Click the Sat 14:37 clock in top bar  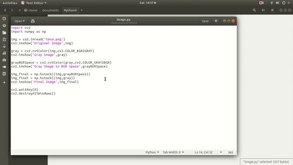pos(147,3)
